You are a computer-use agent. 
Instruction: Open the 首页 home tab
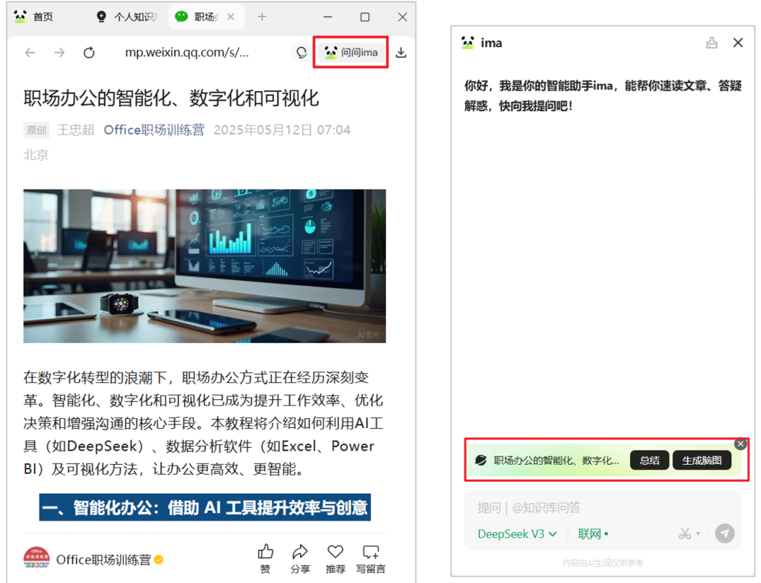[x=34, y=17]
